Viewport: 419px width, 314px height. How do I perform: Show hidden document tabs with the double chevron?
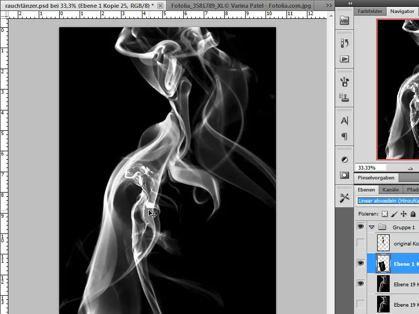click(x=329, y=5)
